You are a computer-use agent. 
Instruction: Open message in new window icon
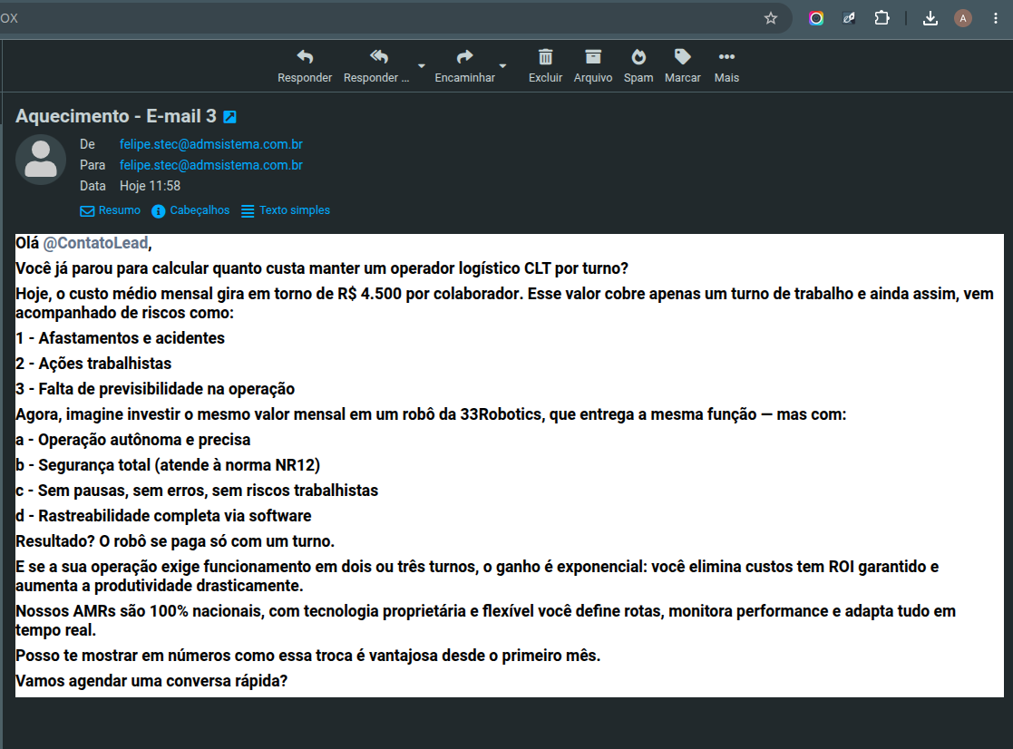click(x=229, y=117)
